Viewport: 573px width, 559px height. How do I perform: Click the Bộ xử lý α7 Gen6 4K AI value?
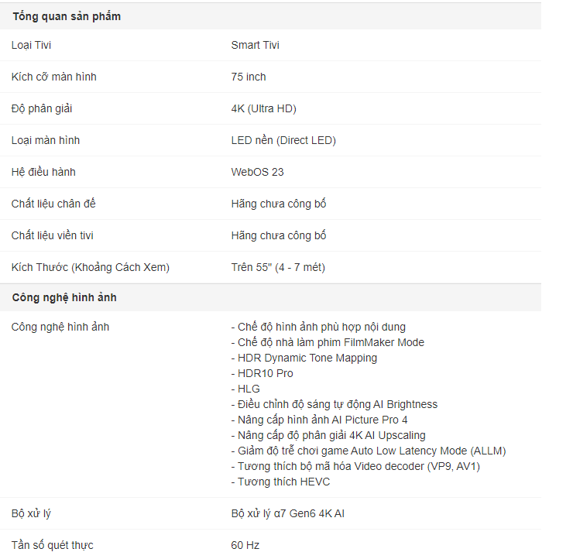(x=287, y=513)
